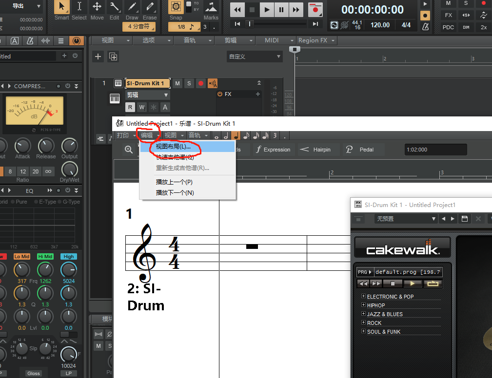
Task: Select the half note duration
Action: click(x=226, y=136)
